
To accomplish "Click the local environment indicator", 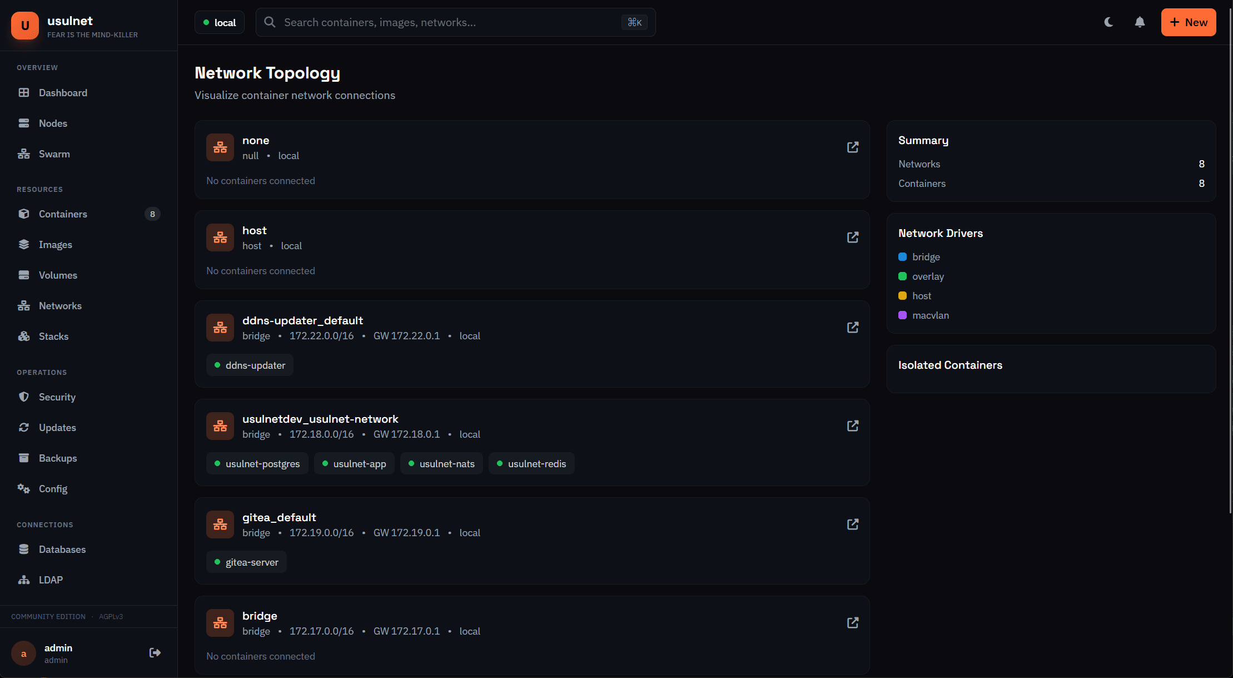I will coord(219,22).
